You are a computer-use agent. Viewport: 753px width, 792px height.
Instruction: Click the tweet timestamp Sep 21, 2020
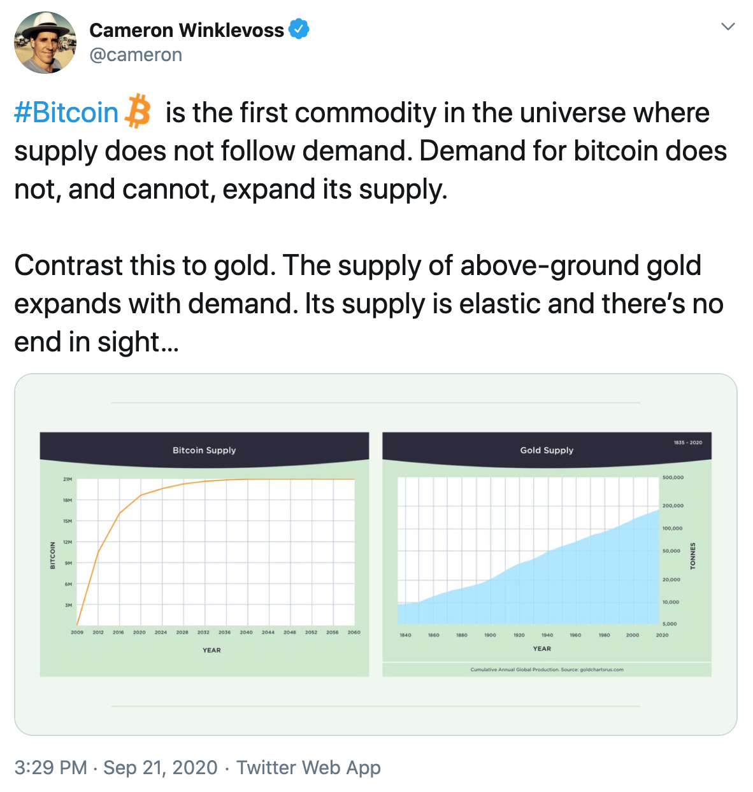[159, 768]
